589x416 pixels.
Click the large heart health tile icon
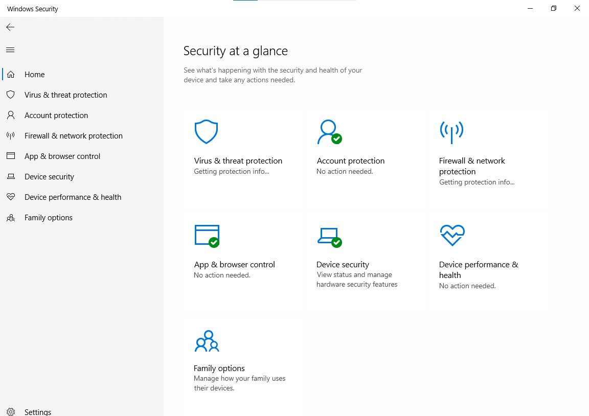click(x=452, y=236)
